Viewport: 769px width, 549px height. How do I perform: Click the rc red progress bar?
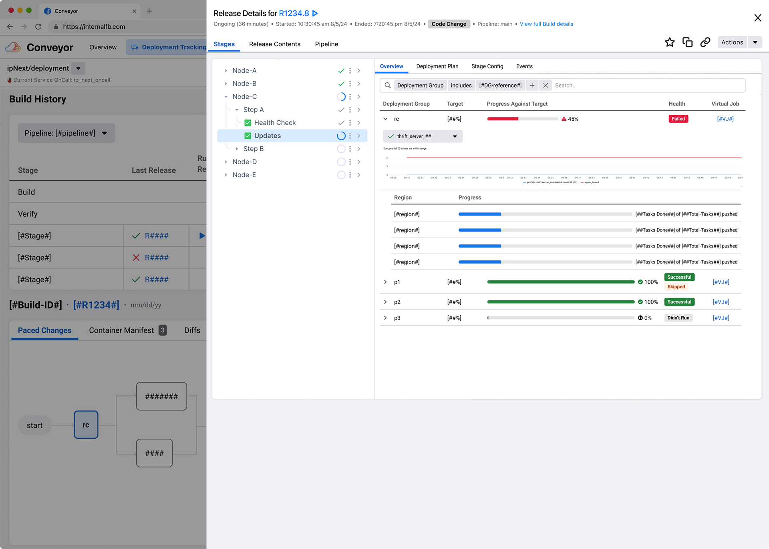click(x=522, y=119)
